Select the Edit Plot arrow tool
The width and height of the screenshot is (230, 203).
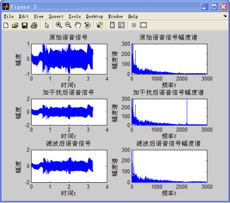(47, 25)
